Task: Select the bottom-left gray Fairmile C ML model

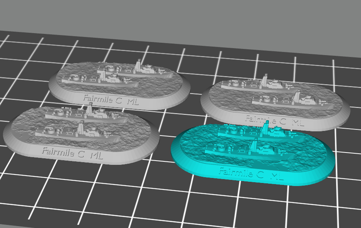Action: pos(81,134)
